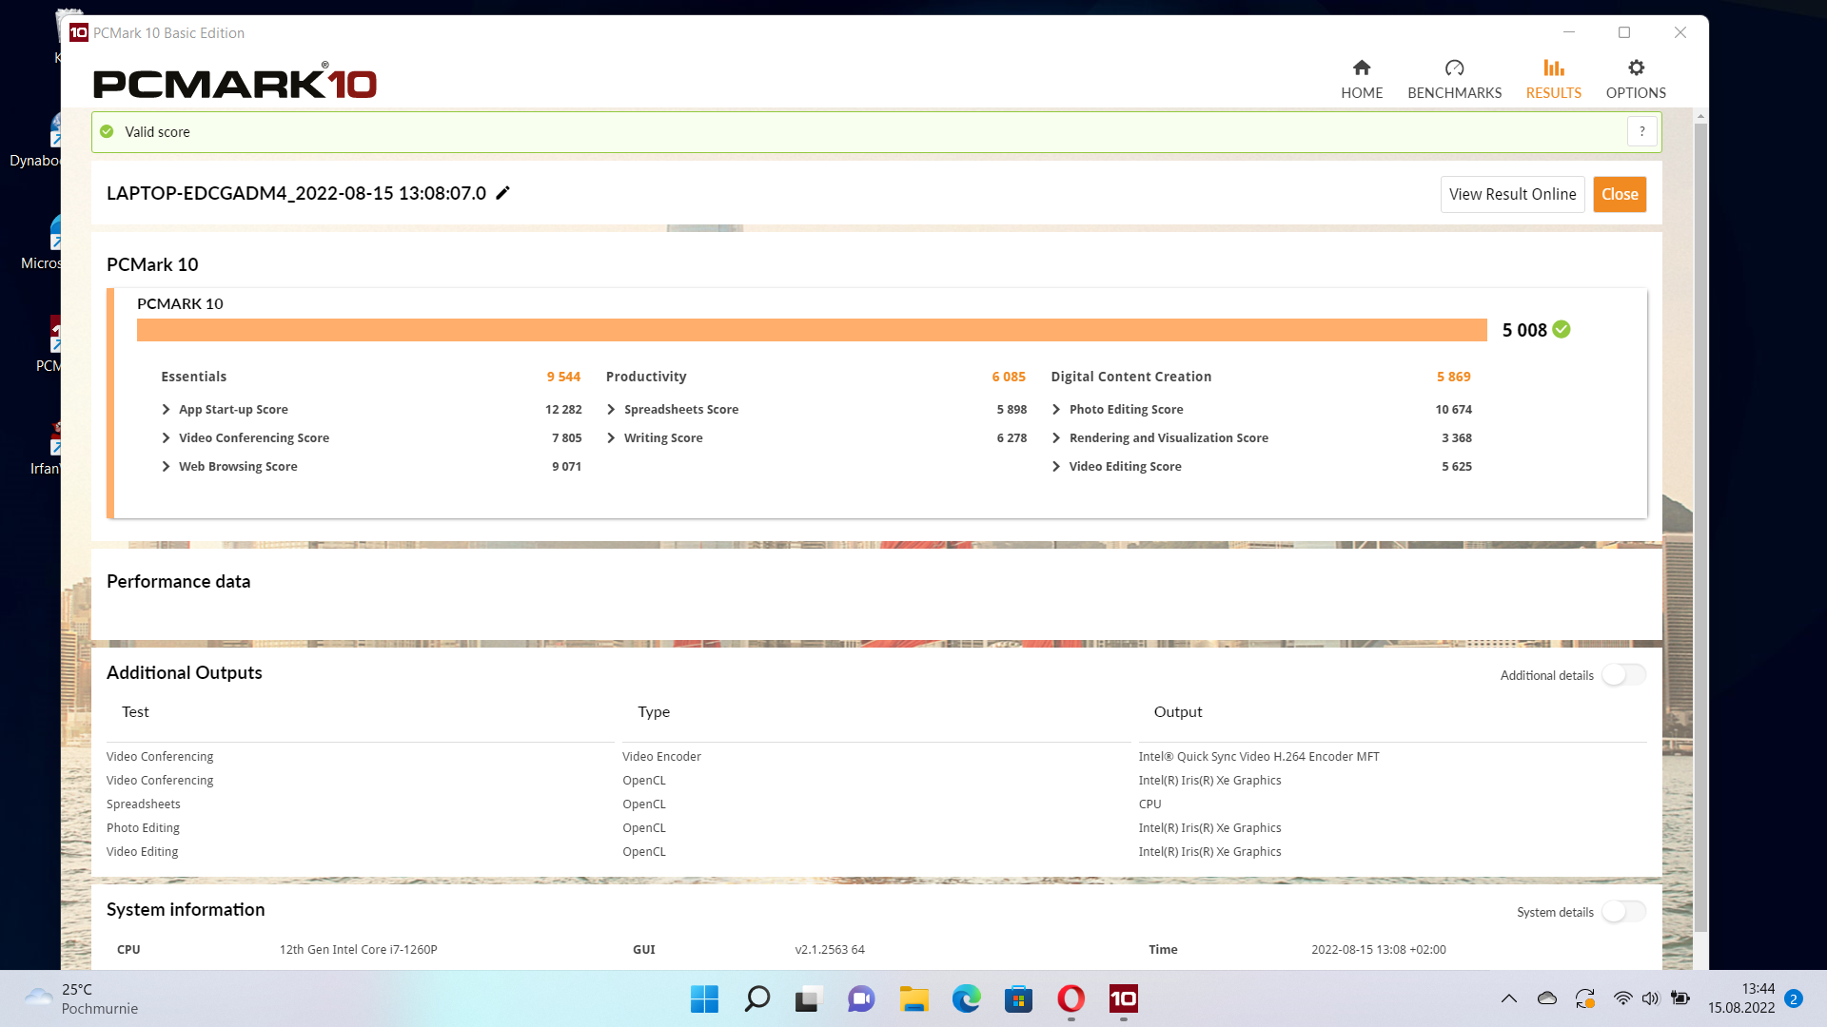Click CPU value 12th Gen Intel Core i7-1260P
Screen dimensions: 1827x1027
359,949
